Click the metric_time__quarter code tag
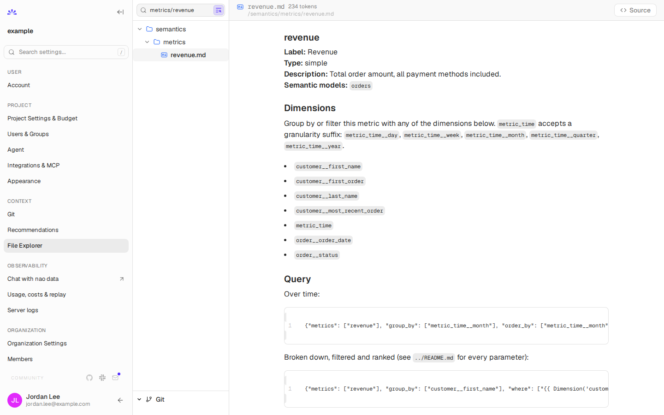The image size is (664, 415). pyautogui.click(x=563, y=135)
